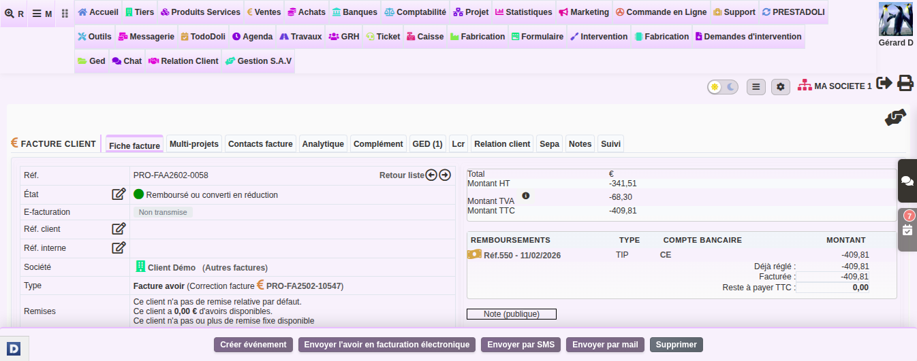The width and height of the screenshot is (917, 361).
Task: Toggle the light/dark theme switch
Action: (x=723, y=87)
